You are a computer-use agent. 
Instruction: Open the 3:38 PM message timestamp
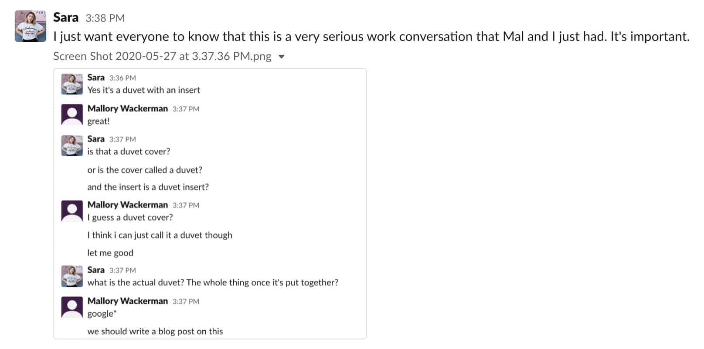pos(105,18)
